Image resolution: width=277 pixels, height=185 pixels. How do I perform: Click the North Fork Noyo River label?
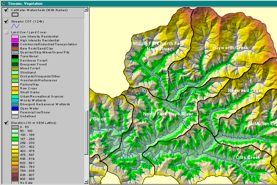click(168, 114)
